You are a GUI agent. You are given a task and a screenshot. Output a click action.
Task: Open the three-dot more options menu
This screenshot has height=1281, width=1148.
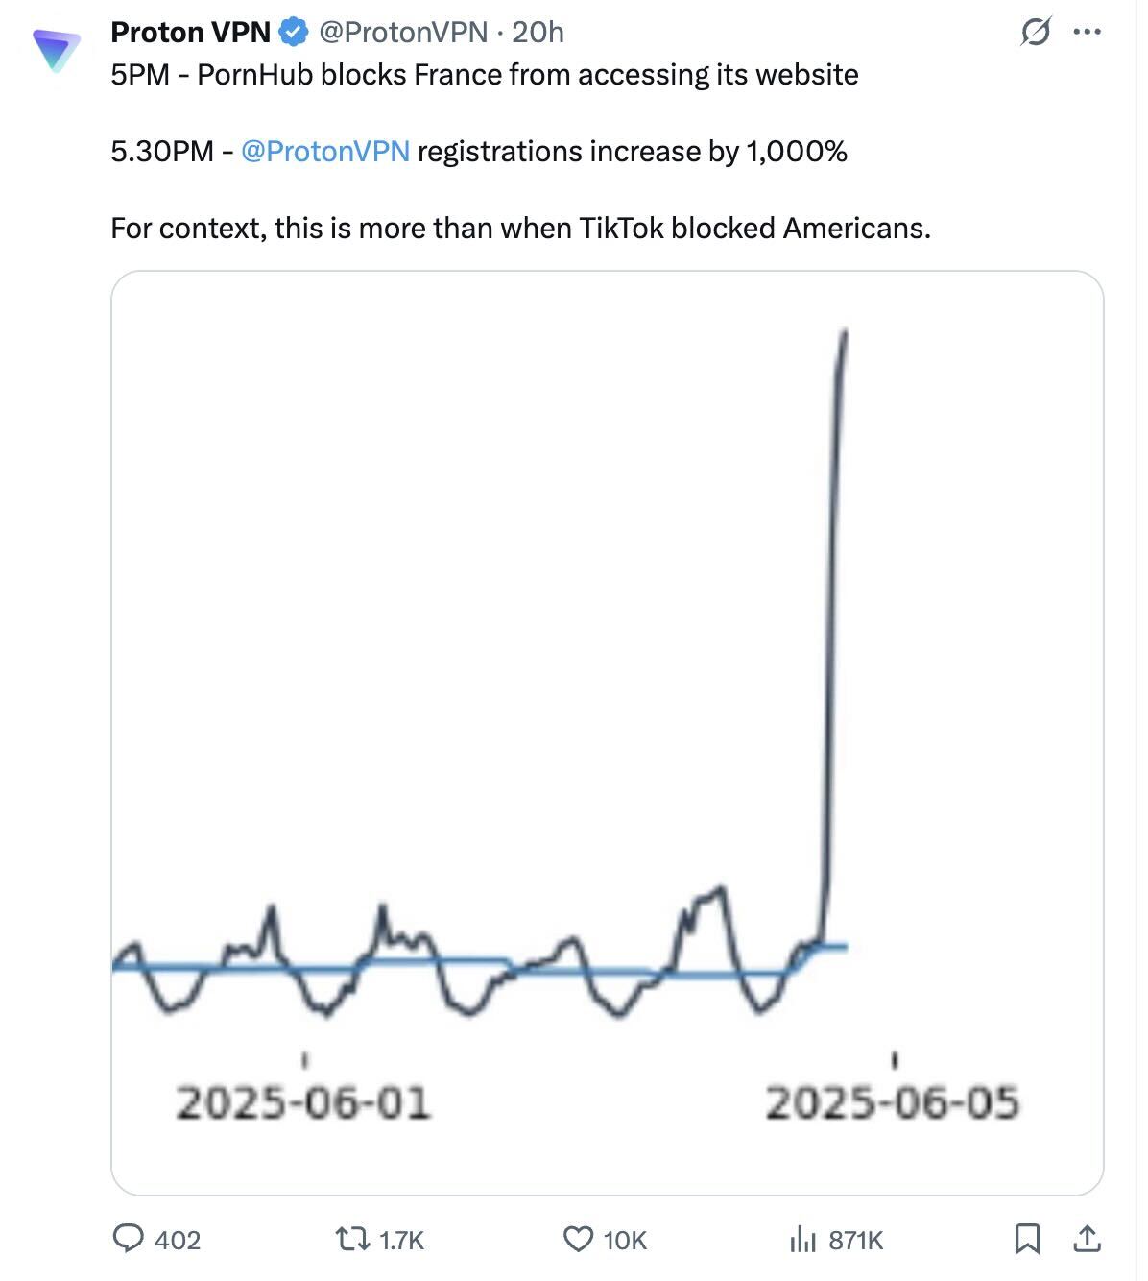click(1087, 33)
